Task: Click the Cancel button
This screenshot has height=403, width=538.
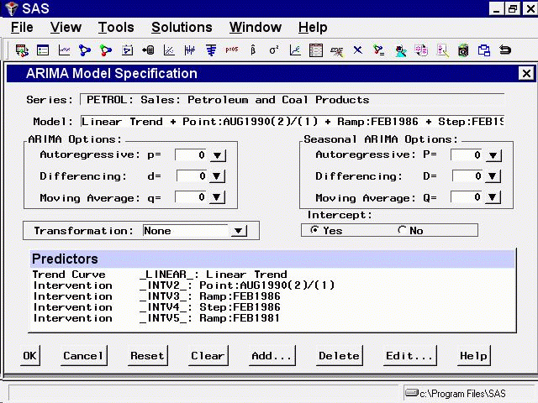Action: pos(83,356)
